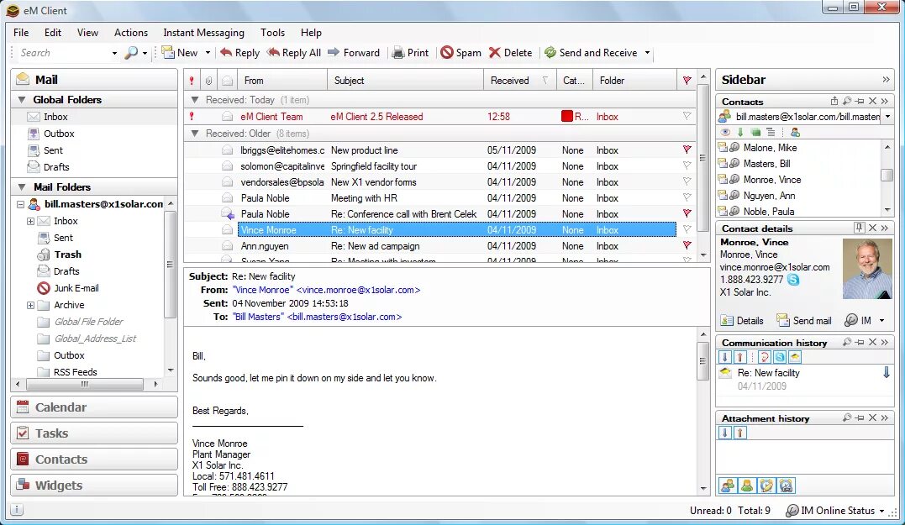Open the Tools menu

pyautogui.click(x=272, y=32)
